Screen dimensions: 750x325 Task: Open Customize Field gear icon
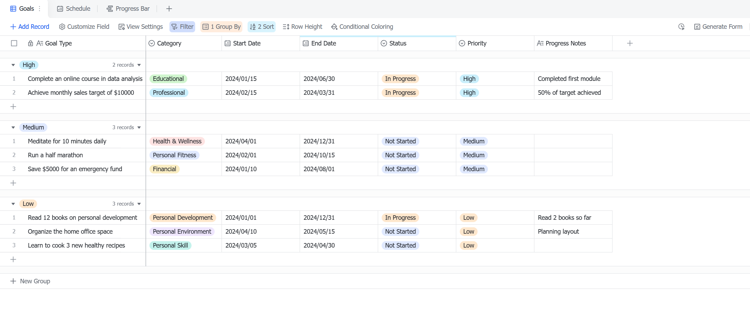[x=62, y=27]
